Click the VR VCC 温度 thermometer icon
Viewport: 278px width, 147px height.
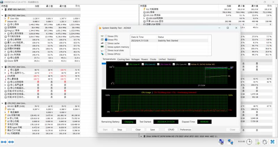coord(6,106)
